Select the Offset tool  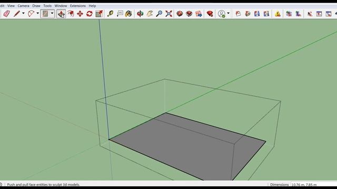pos(71,14)
